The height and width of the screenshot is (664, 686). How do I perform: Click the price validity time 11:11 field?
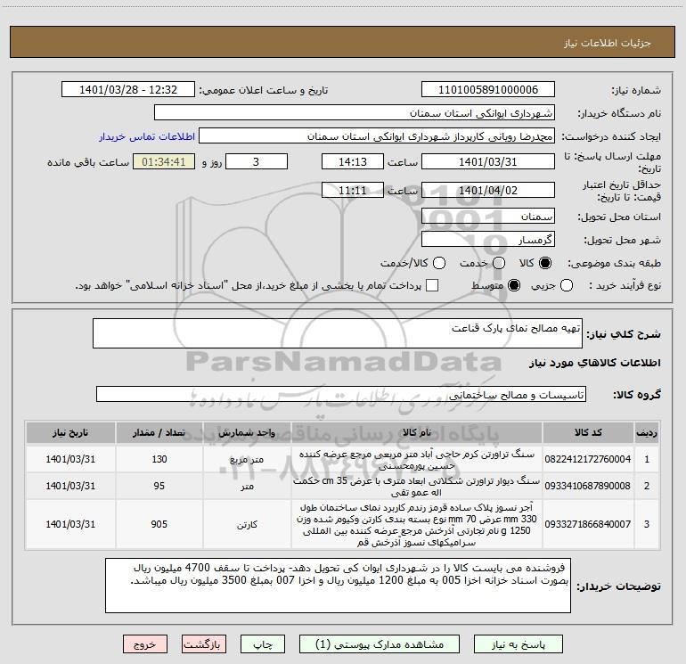[x=353, y=190]
